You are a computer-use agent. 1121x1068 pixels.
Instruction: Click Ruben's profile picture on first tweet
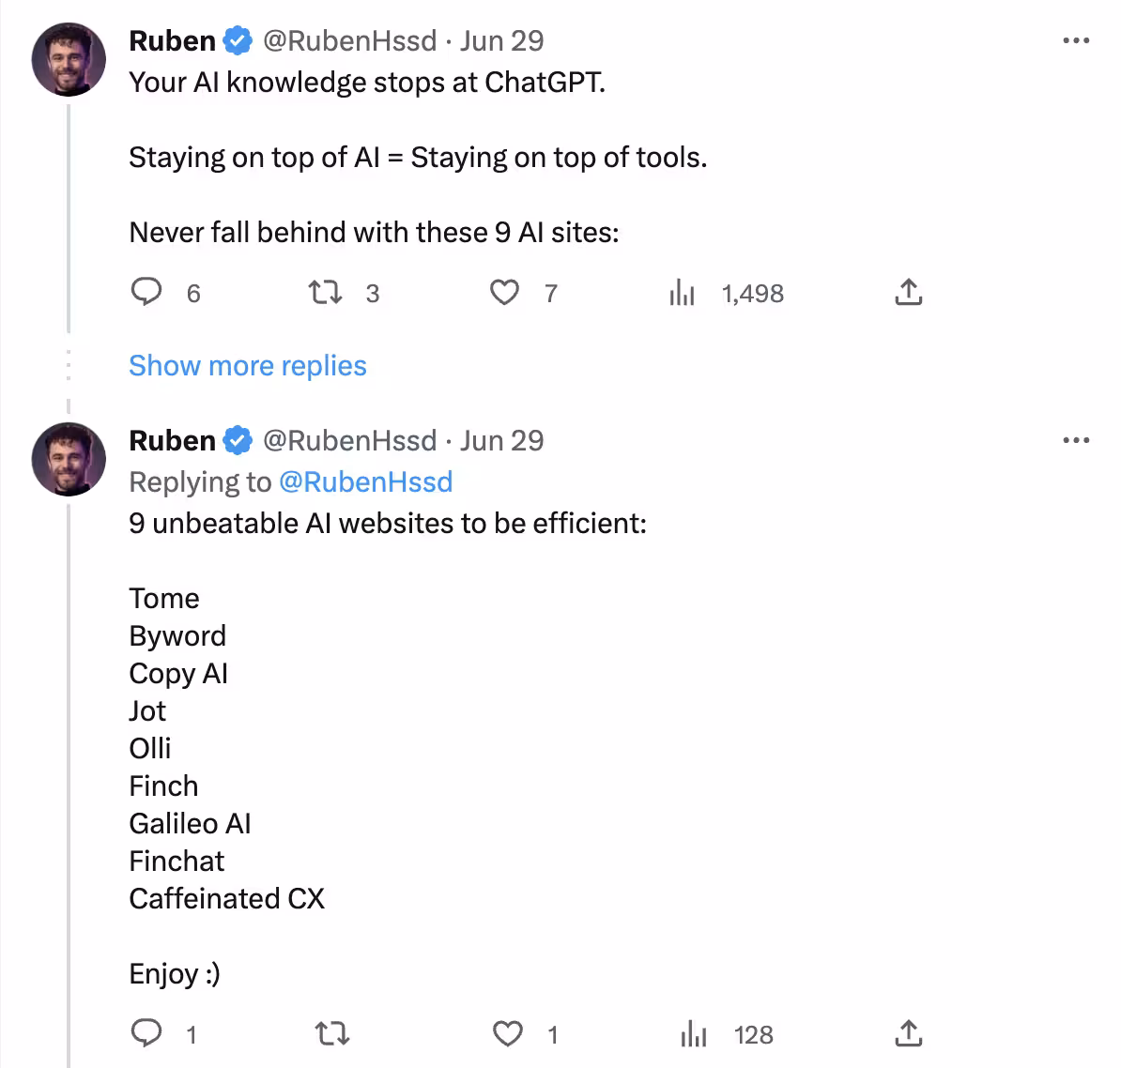(69, 59)
